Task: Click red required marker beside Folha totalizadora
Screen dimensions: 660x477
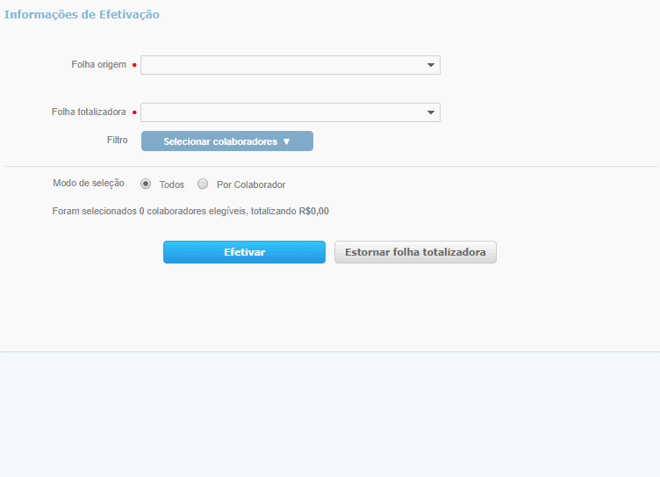Action: [x=134, y=112]
